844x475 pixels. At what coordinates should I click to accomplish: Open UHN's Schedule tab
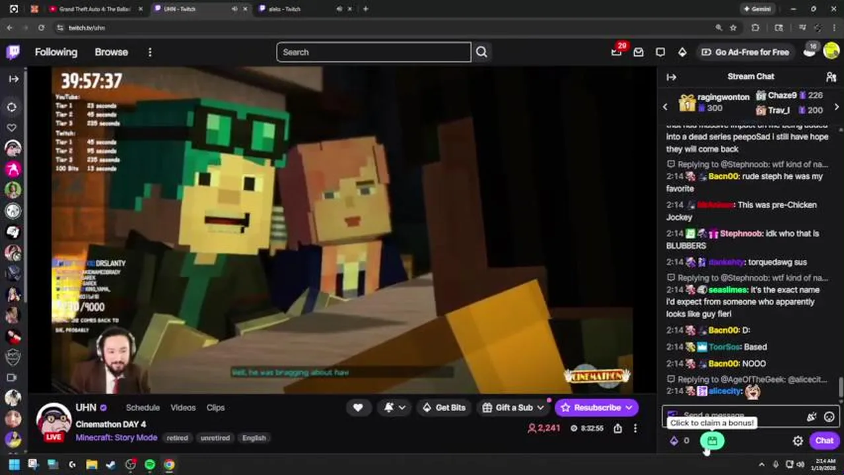[143, 408]
